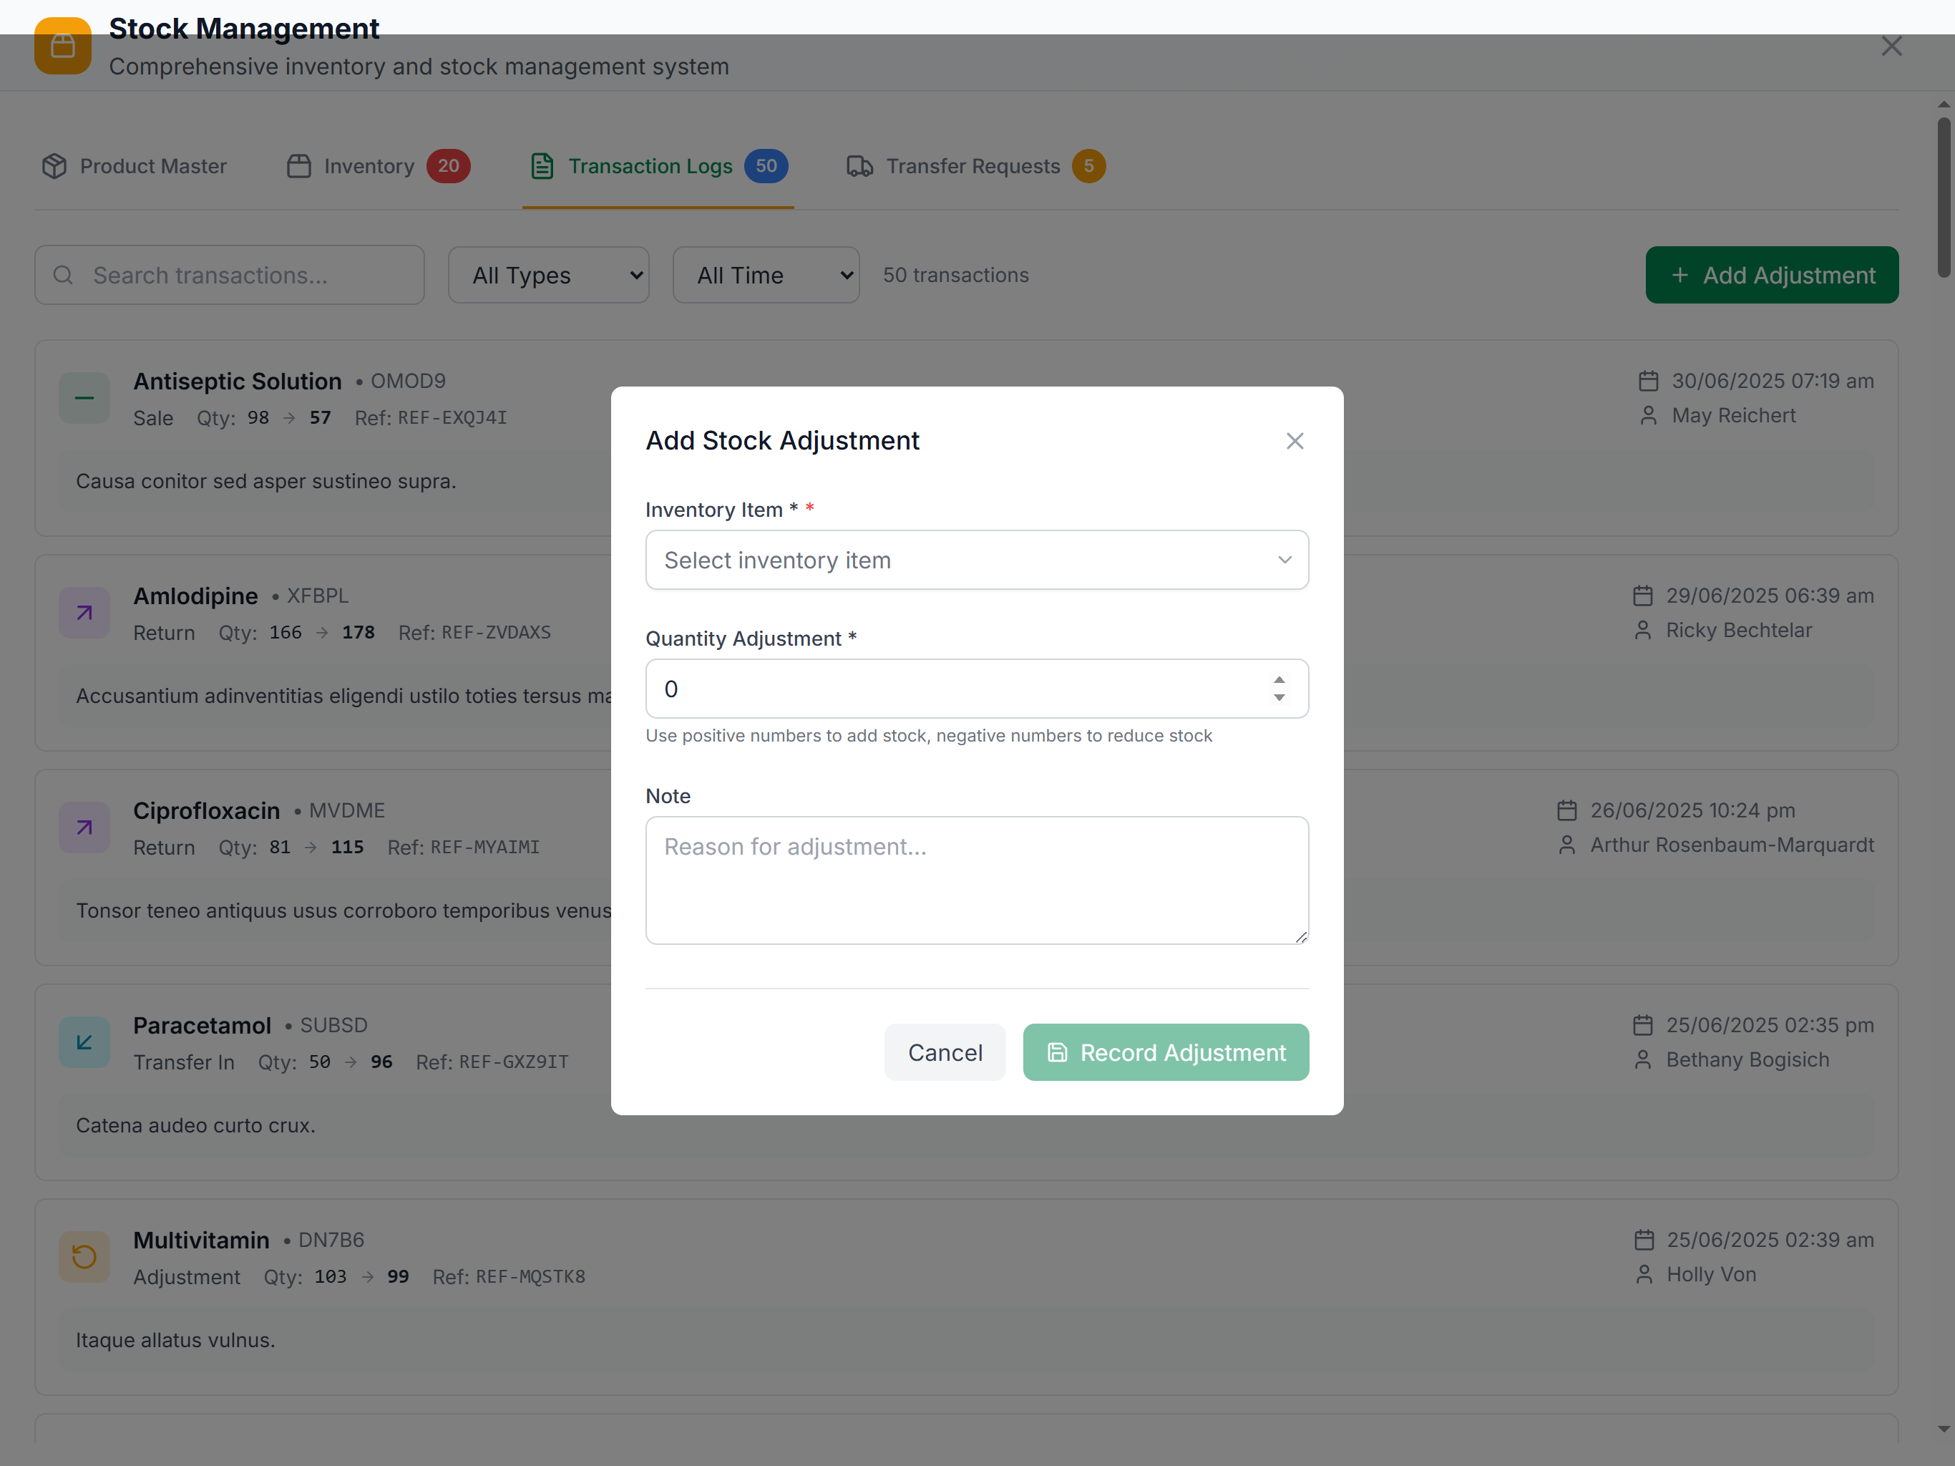Open the Transfer Requests tab
Screen dimensions: 1955x1466
975,166
